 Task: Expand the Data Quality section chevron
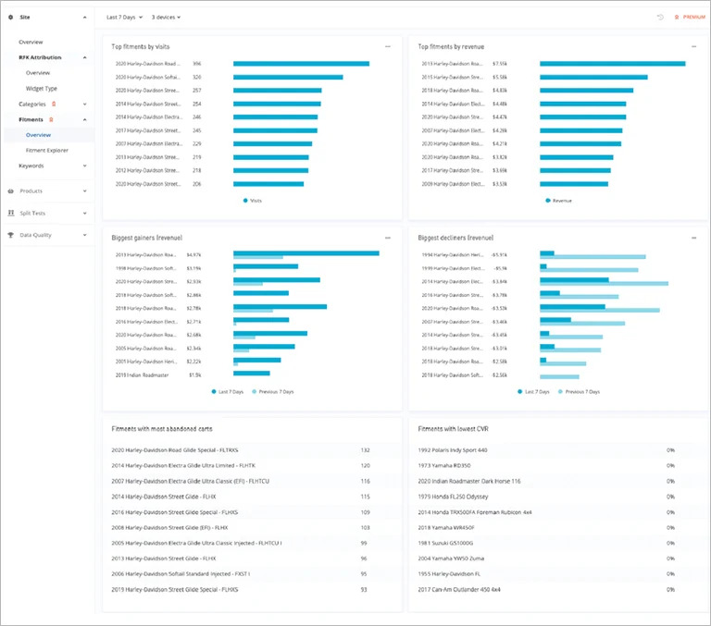(85, 235)
